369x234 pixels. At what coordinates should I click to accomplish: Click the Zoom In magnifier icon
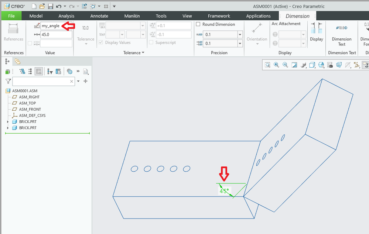pyautogui.click(x=276, y=65)
